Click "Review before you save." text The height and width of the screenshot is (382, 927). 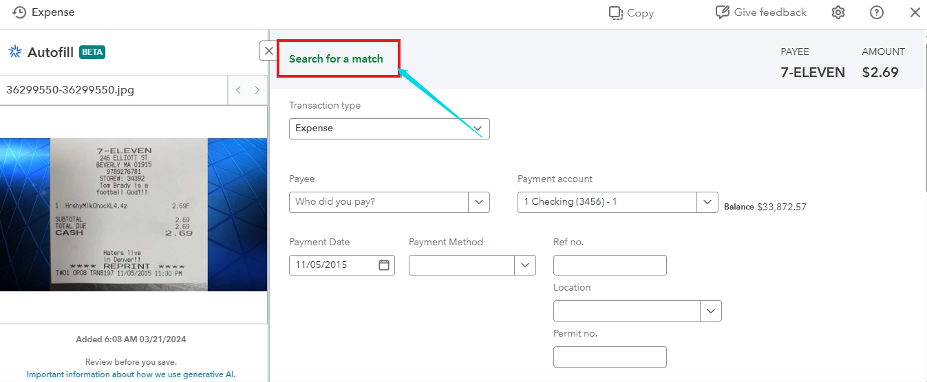131,362
